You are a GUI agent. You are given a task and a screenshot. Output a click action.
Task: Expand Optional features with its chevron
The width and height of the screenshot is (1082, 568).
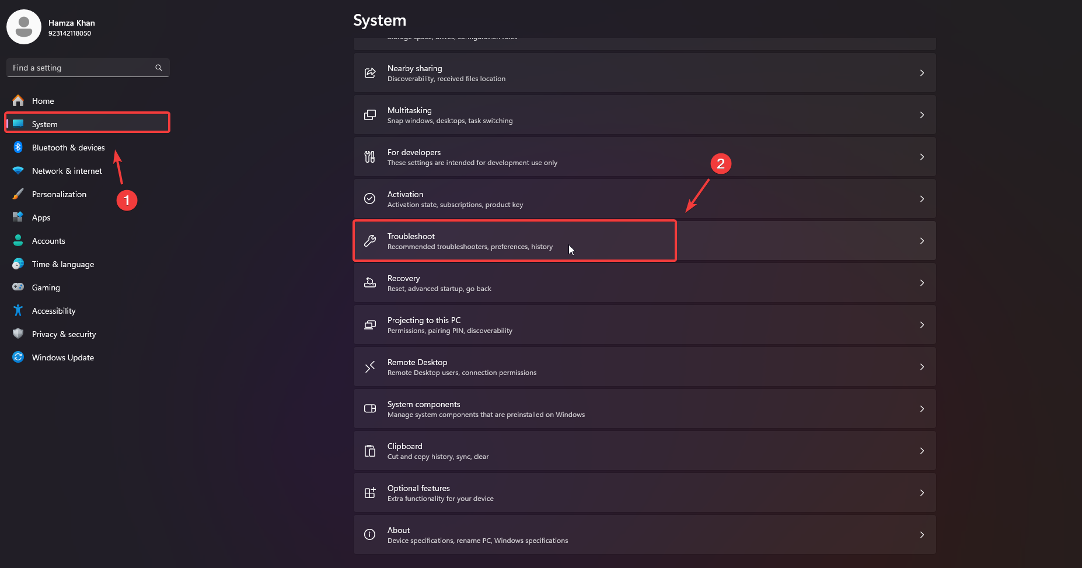[x=922, y=493]
